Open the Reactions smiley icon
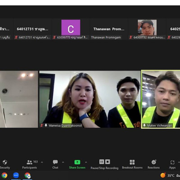The width and height of the screenshot is (180, 180). click(154, 162)
